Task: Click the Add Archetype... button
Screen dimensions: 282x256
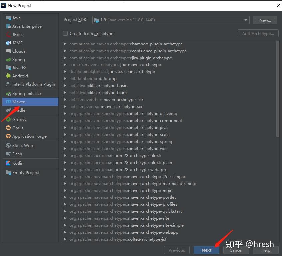Action: pyautogui.click(x=258, y=34)
